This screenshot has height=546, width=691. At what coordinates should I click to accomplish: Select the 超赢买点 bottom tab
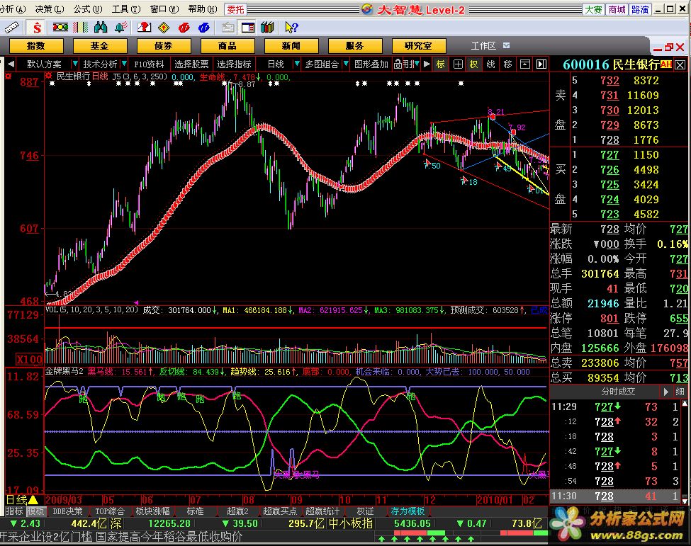[280, 511]
